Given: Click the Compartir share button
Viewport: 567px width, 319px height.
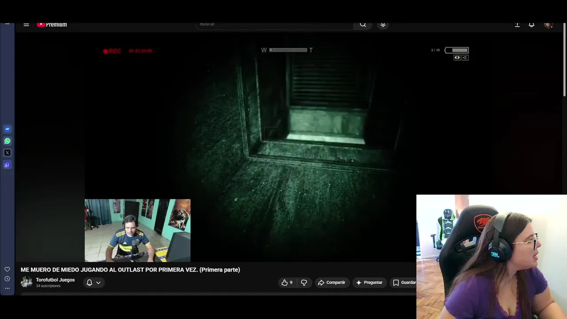Looking at the screenshot, I should point(332,282).
